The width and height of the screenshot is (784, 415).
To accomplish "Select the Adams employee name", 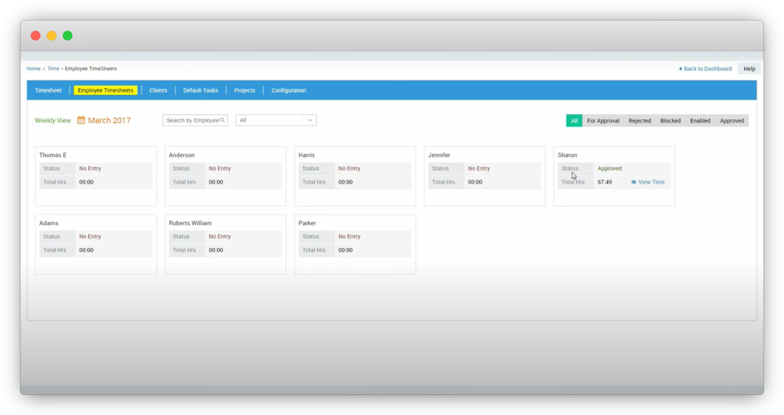I will tap(48, 223).
